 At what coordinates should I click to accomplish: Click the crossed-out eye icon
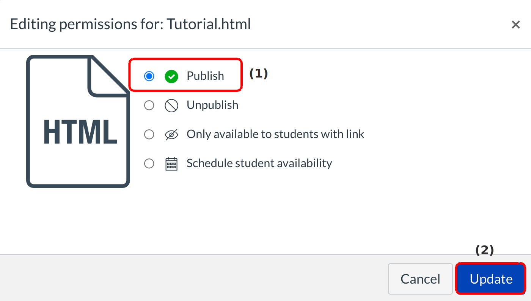171,135
